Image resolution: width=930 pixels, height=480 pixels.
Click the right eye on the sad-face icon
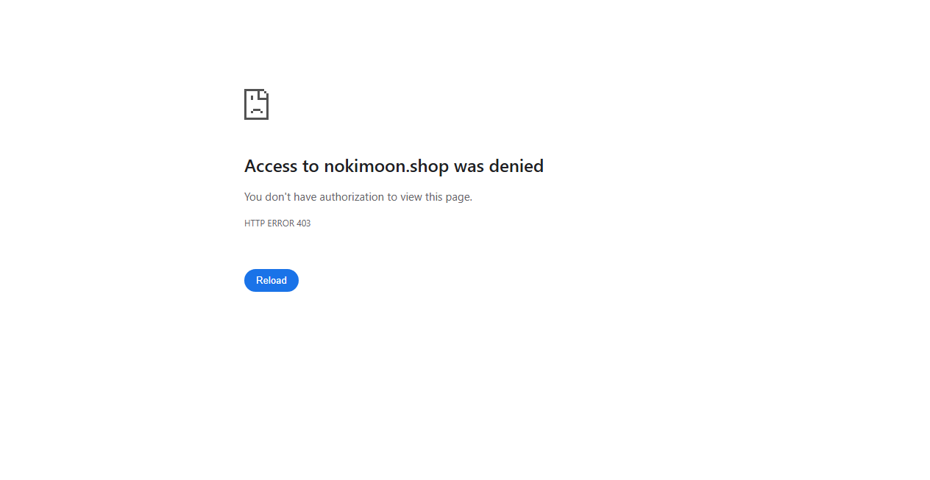coord(265,93)
